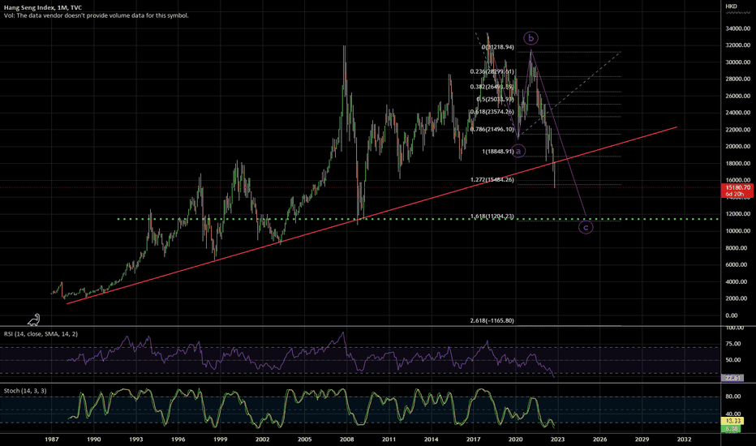
Task: Click the 18000.00 price axis label
Action: tap(737, 164)
